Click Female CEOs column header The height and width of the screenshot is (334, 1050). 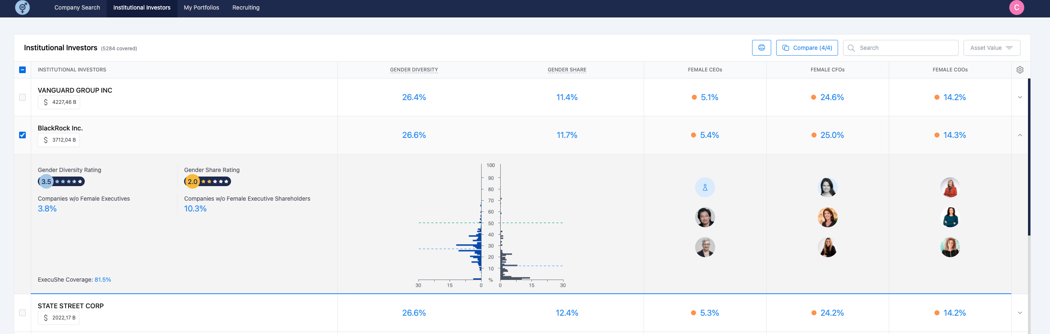pos(705,70)
